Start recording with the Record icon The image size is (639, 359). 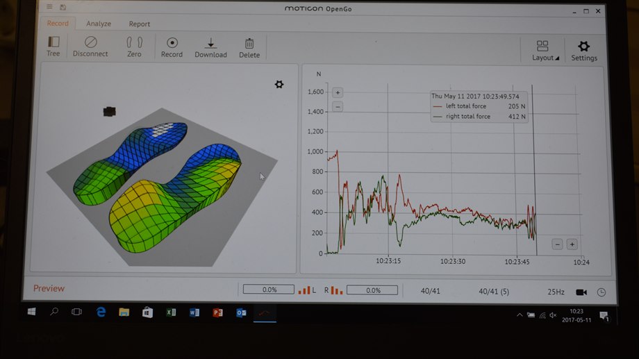(172, 43)
